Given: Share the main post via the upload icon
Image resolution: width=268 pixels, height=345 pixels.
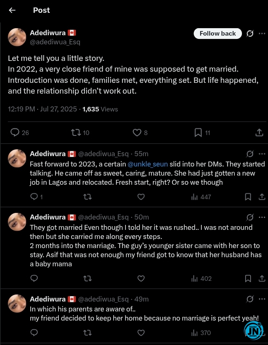Looking at the screenshot, I should (x=259, y=133).
